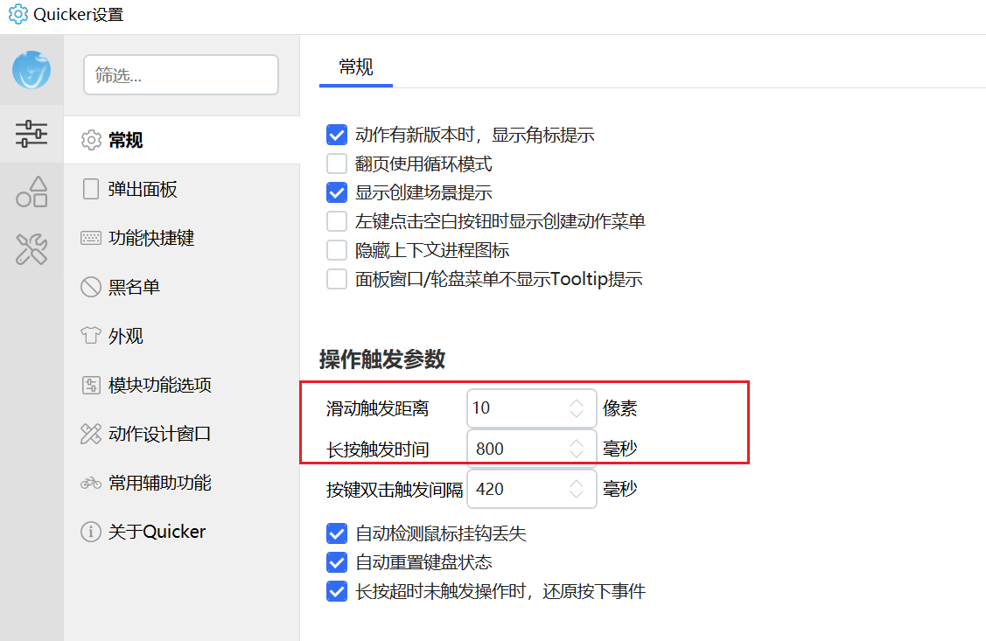Click the module icon beside 模块功能选项
This screenshot has height=641, width=986.
pyautogui.click(x=91, y=385)
